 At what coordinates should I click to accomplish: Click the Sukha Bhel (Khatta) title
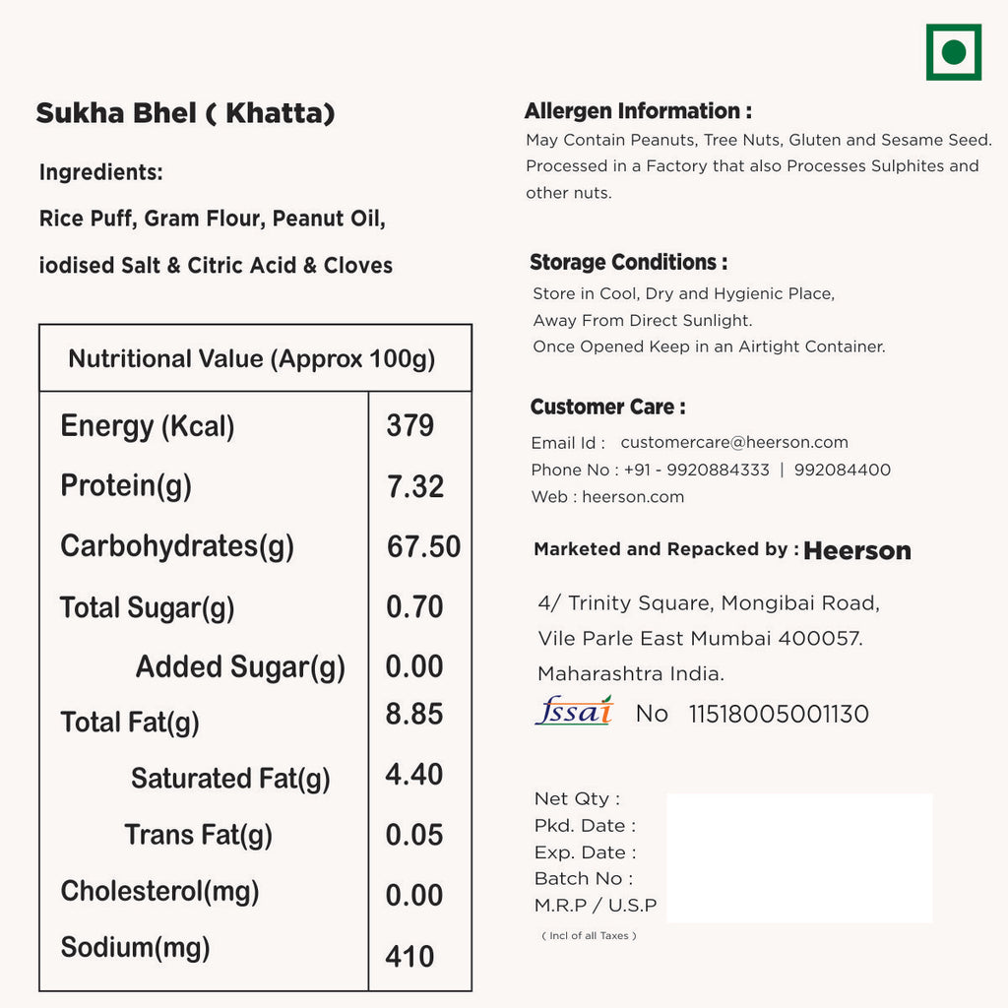click(185, 113)
